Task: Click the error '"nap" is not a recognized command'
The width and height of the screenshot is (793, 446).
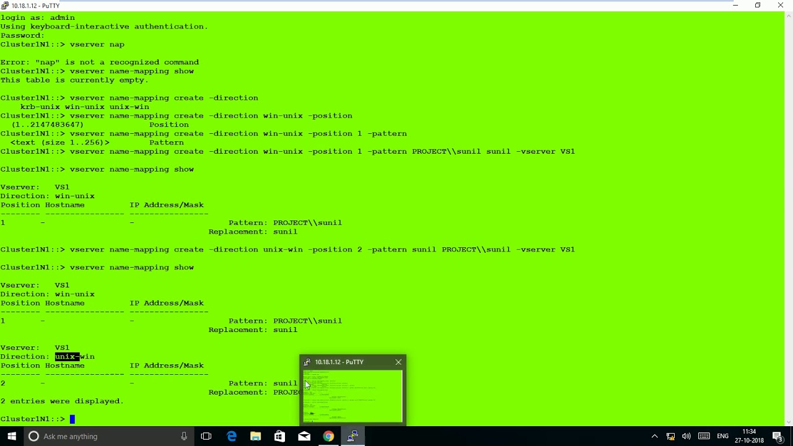Action: tap(117, 62)
